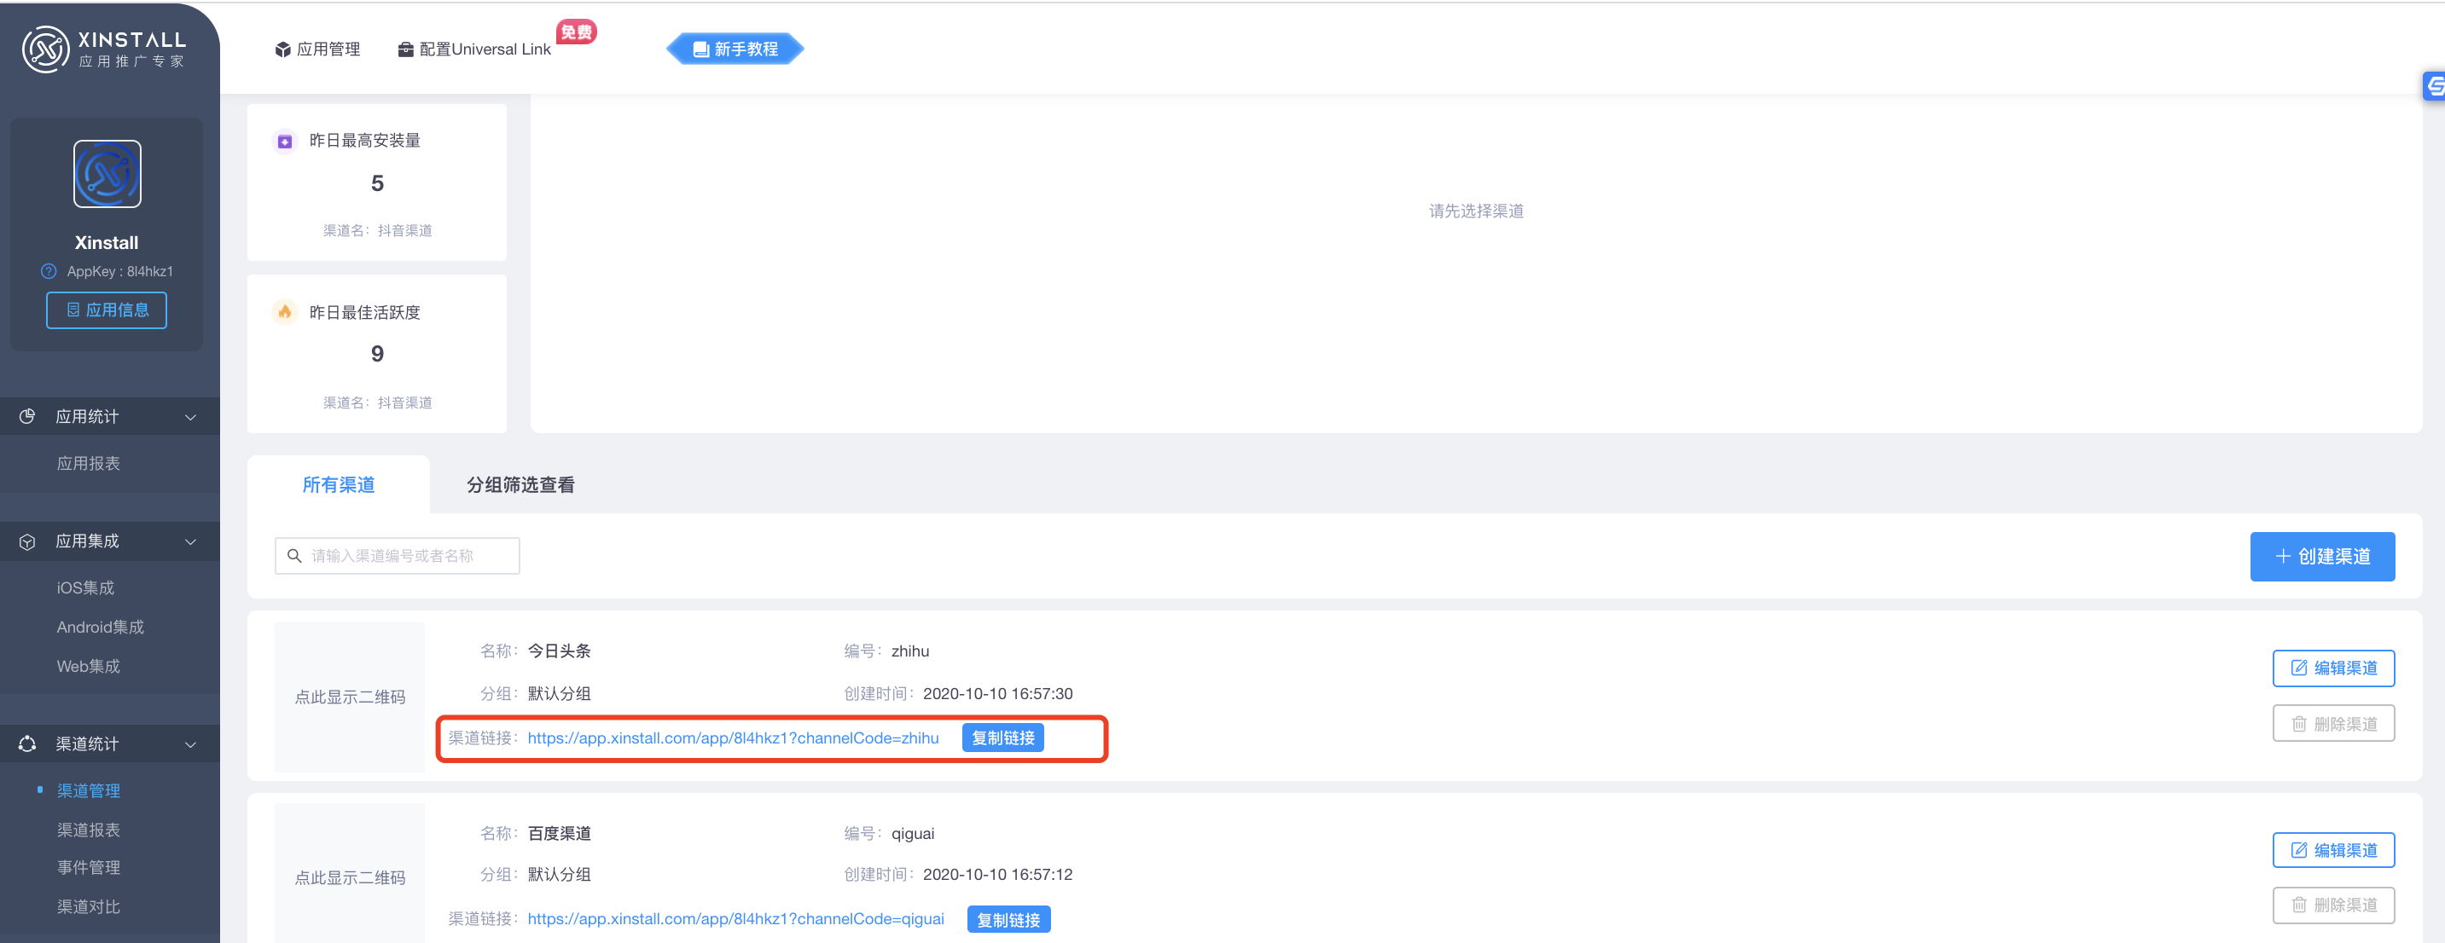This screenshot has height=943, width=2445.
Task: Click the 应用统计 pie chart icon
Action: click(x=27, y=416)
